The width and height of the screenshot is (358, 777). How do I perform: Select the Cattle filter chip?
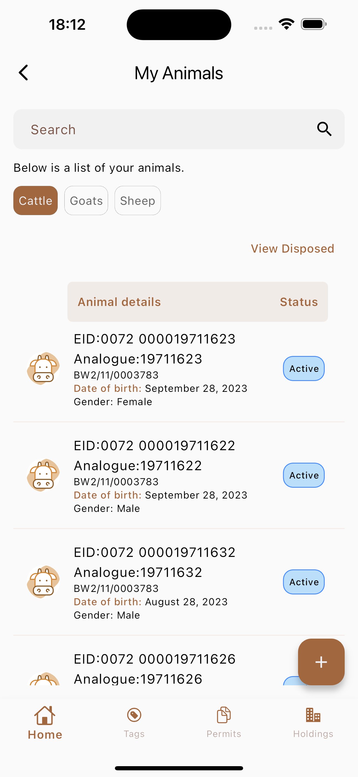tap(36, 201)
